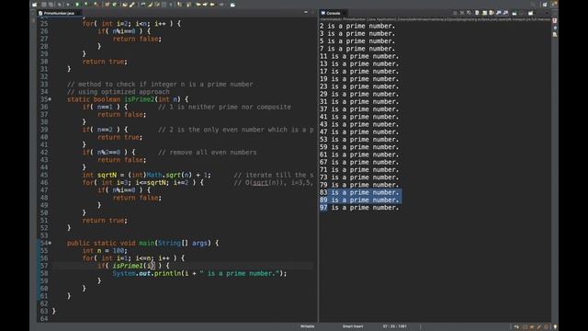Clear the Console output
The height and width of the screenshot is (331, 588).
coord(477,13)
